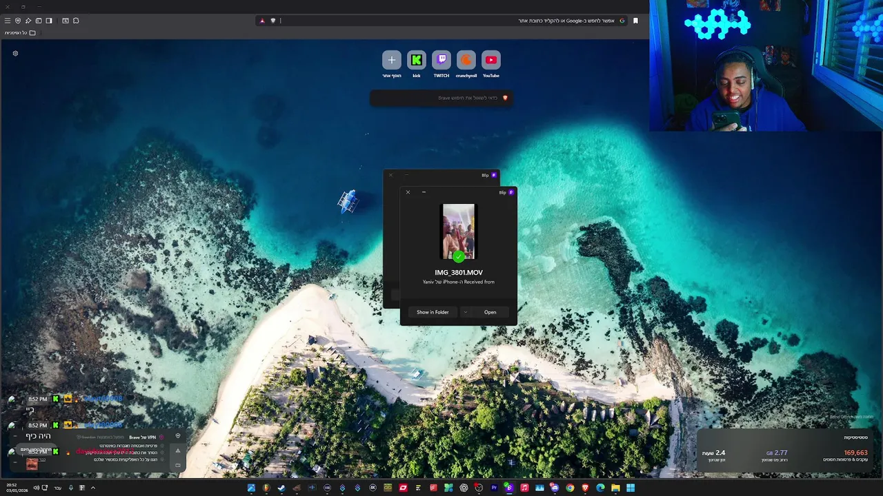The image size is (883, 496).
Task: Click the Brave search box on new tab
Action: 441,98
